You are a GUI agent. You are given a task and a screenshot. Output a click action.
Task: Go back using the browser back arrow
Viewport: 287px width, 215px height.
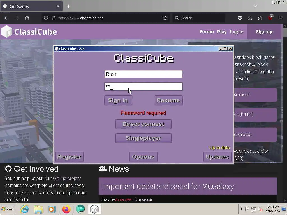[x=7, y=18]
